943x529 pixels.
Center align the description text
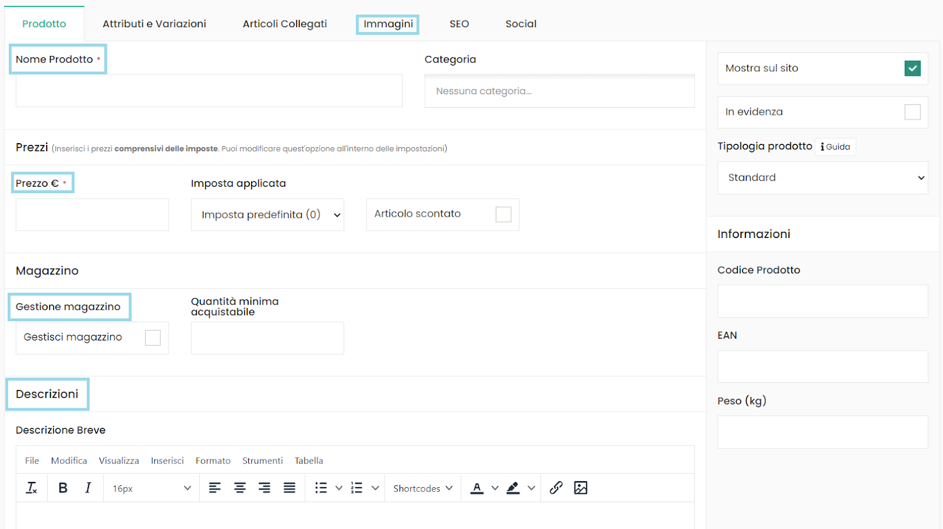pos(240,488)
